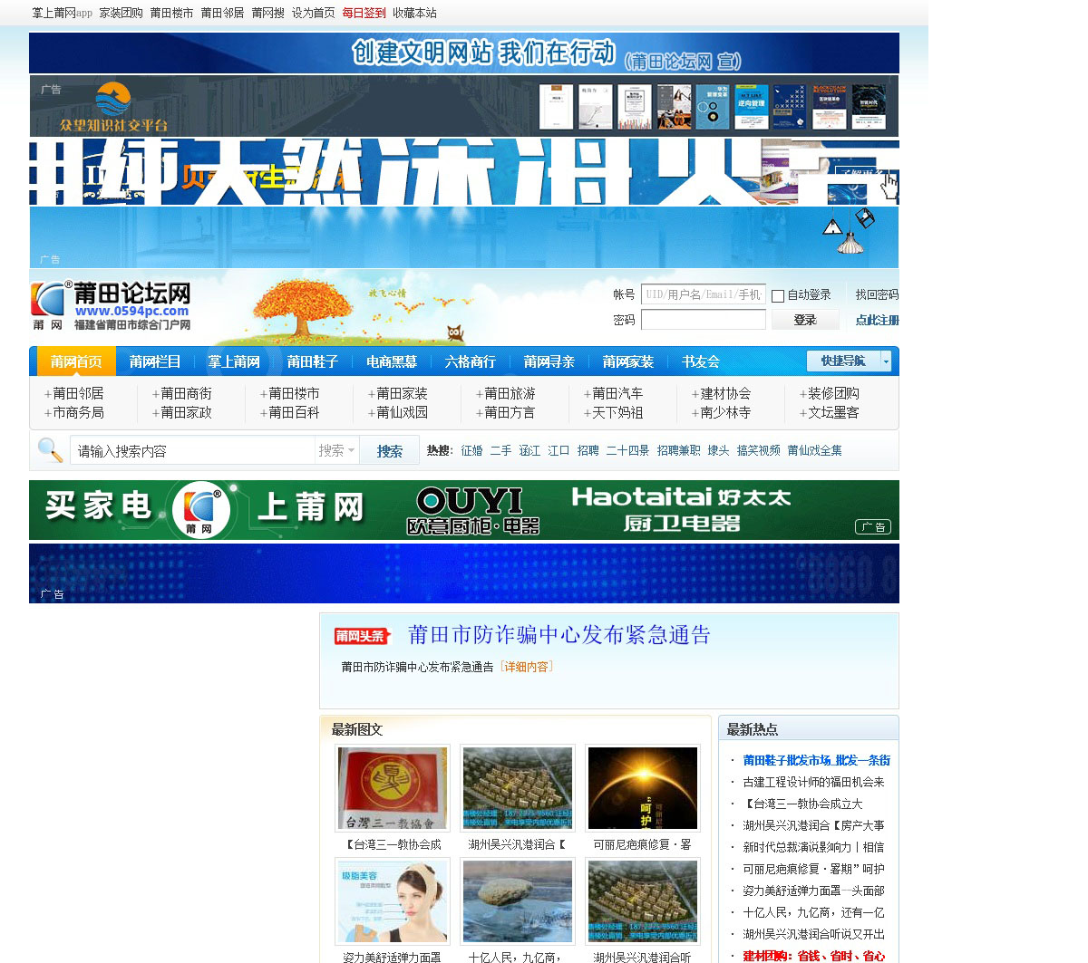Open the 莆田鞋子 navigation tab

313,361
